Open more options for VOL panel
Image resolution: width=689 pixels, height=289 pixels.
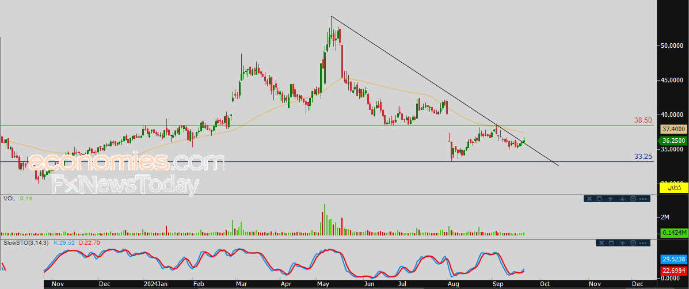click(x=643, y=199)
